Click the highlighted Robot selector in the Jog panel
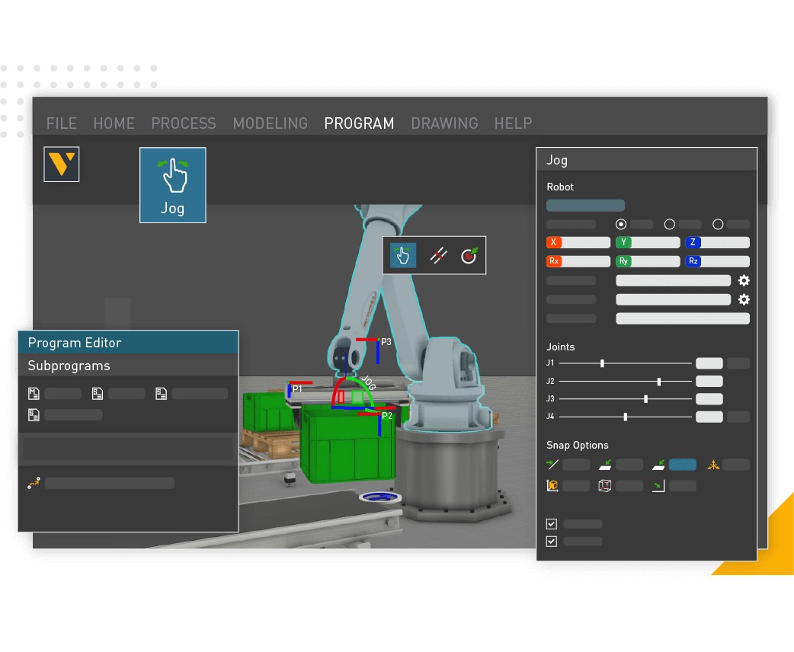 click(x=585, y=205)
